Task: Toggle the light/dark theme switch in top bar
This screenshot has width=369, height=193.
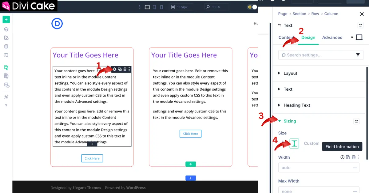Action: (252, 7)
